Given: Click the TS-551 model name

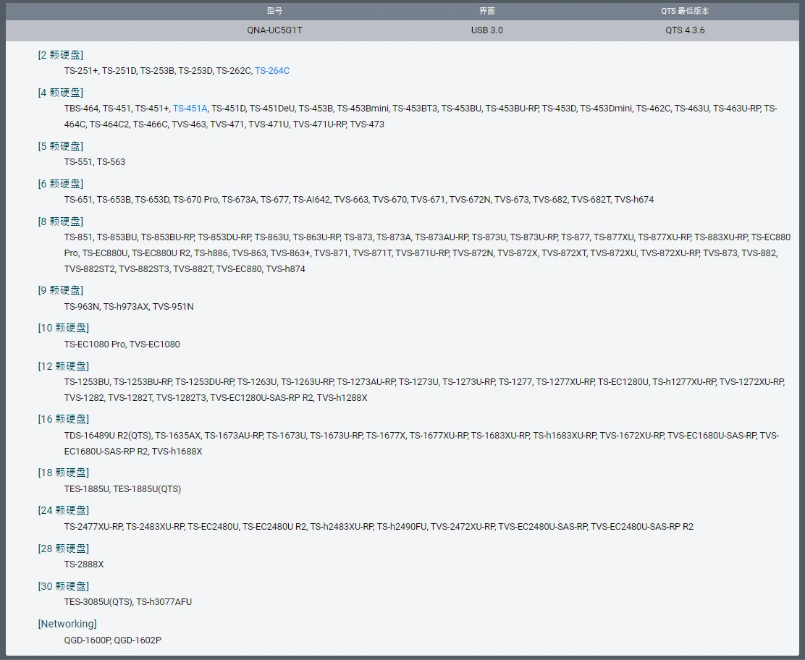Looking at the screenshot, I should (79, 162).
